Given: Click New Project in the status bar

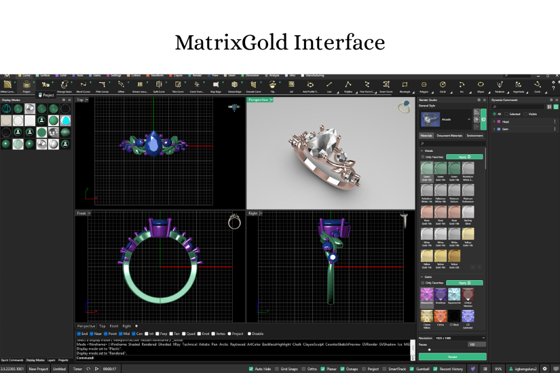Looking at the screenshot, I should pos(38,369).
